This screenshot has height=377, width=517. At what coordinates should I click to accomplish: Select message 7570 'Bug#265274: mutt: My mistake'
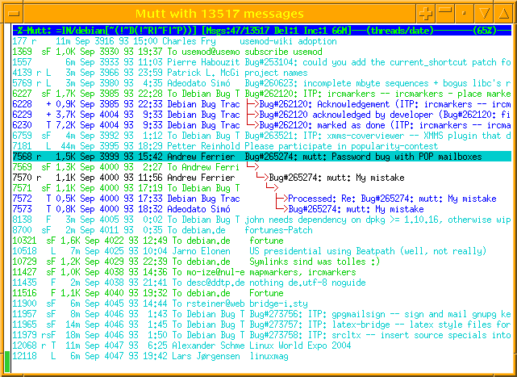(x=262, y=178)
